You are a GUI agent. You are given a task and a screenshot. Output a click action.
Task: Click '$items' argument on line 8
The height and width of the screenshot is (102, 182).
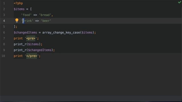(x=34, y=44)
